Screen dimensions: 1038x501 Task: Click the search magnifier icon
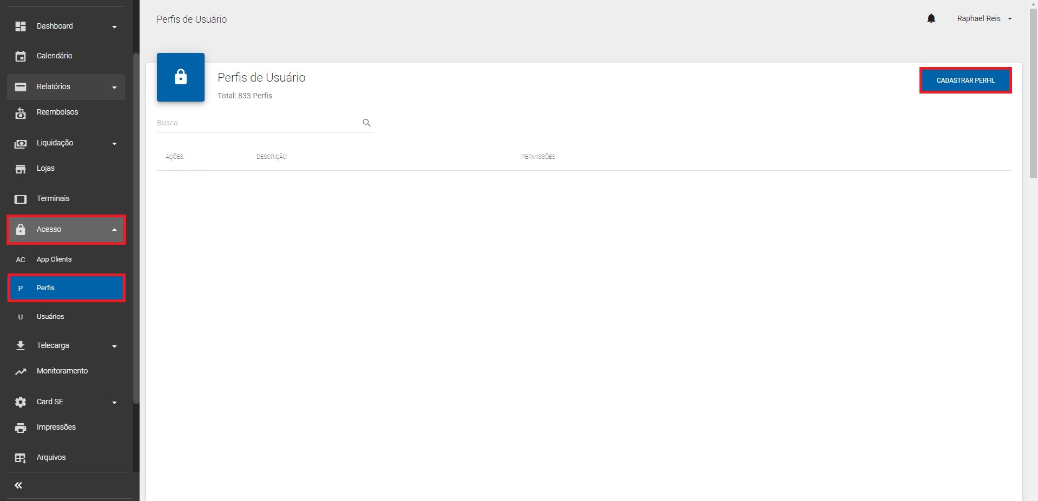click(366, 123)
